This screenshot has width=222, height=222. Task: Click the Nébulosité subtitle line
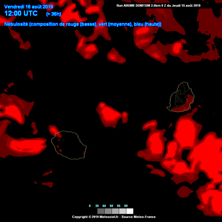pyautogui.click(x=83, y=24)
